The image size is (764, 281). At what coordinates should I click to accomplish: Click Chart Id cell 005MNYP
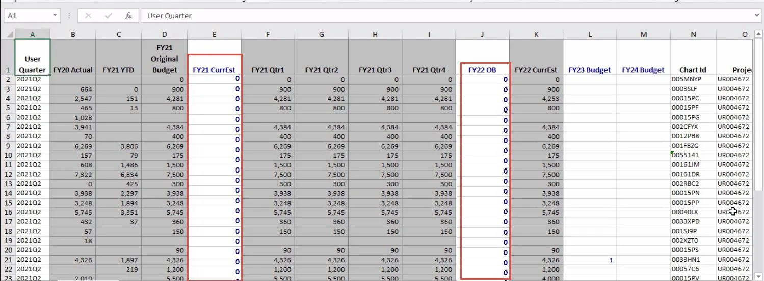pyautogui.click(x=693, y=79)
